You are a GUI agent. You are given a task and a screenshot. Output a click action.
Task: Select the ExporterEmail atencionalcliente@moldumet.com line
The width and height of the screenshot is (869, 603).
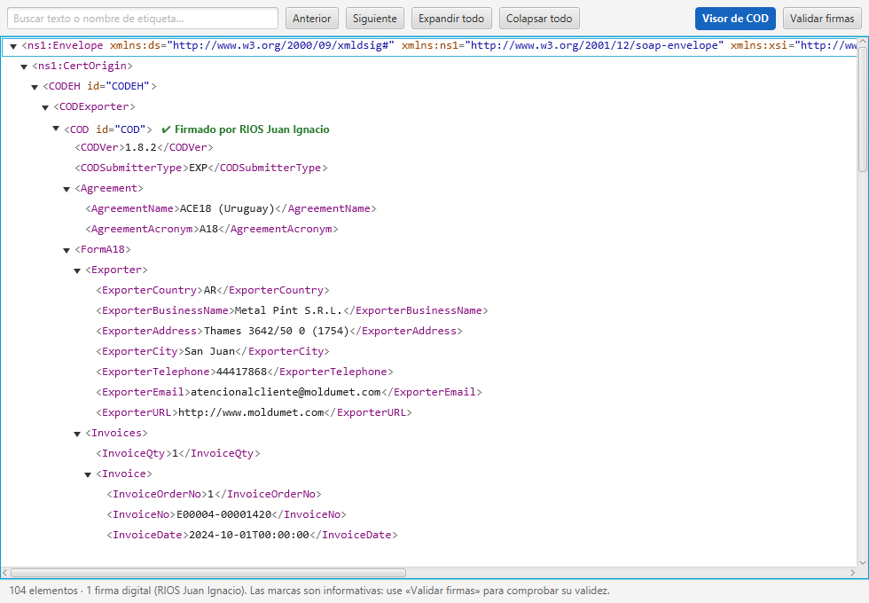289,392
